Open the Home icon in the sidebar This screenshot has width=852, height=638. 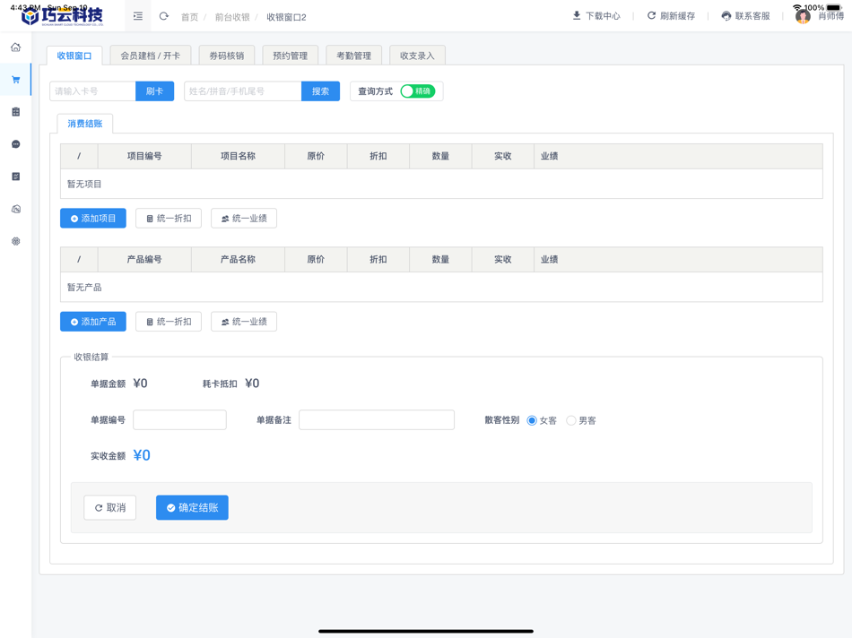[15, 47]
